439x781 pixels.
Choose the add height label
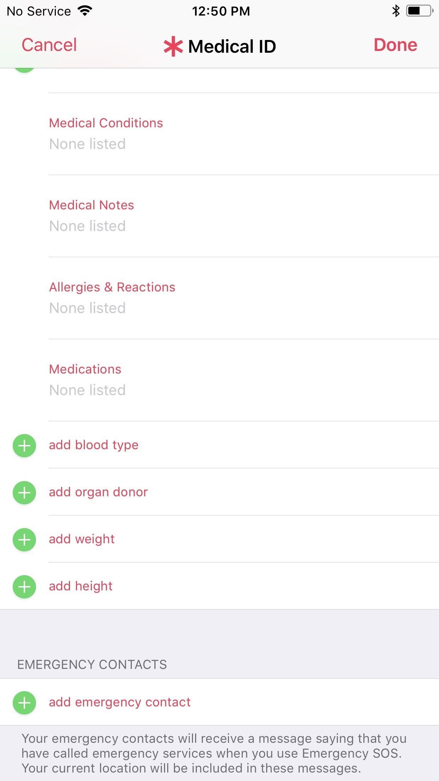pos(81,586)
